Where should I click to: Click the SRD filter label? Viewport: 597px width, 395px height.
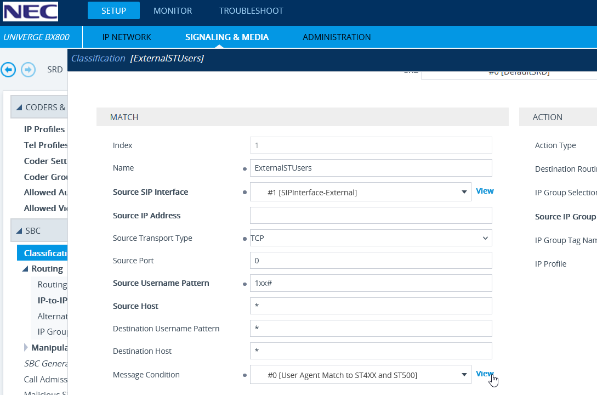pos(55,70)
